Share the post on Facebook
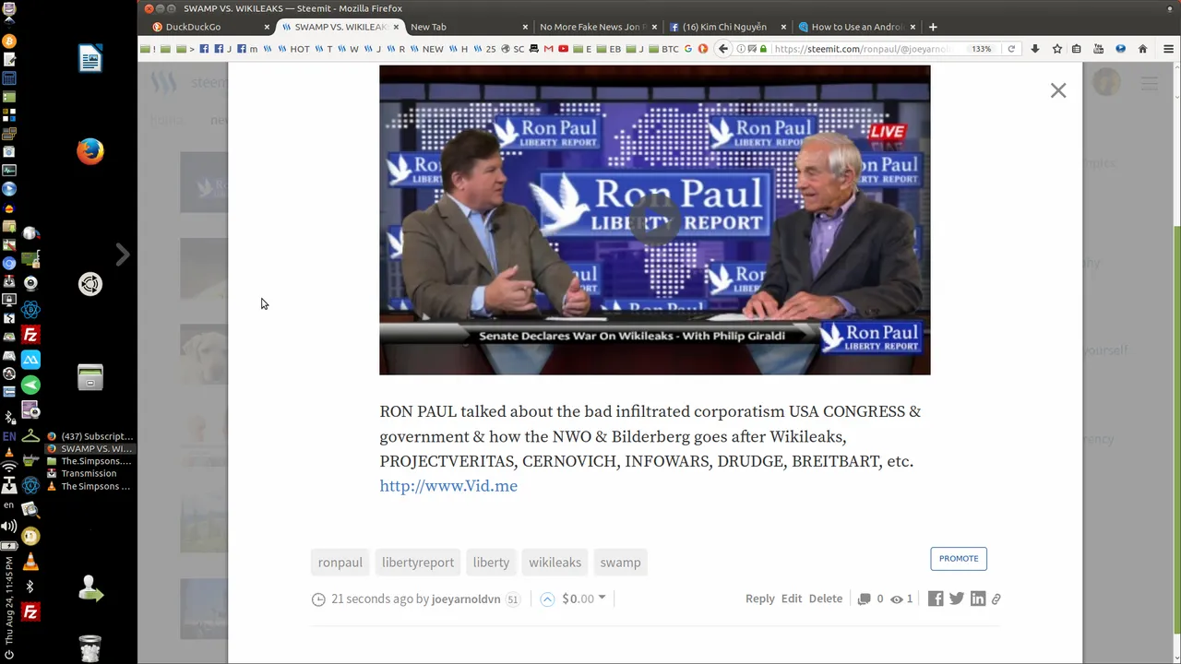The image size is (1181, 664). click(936, 599)
